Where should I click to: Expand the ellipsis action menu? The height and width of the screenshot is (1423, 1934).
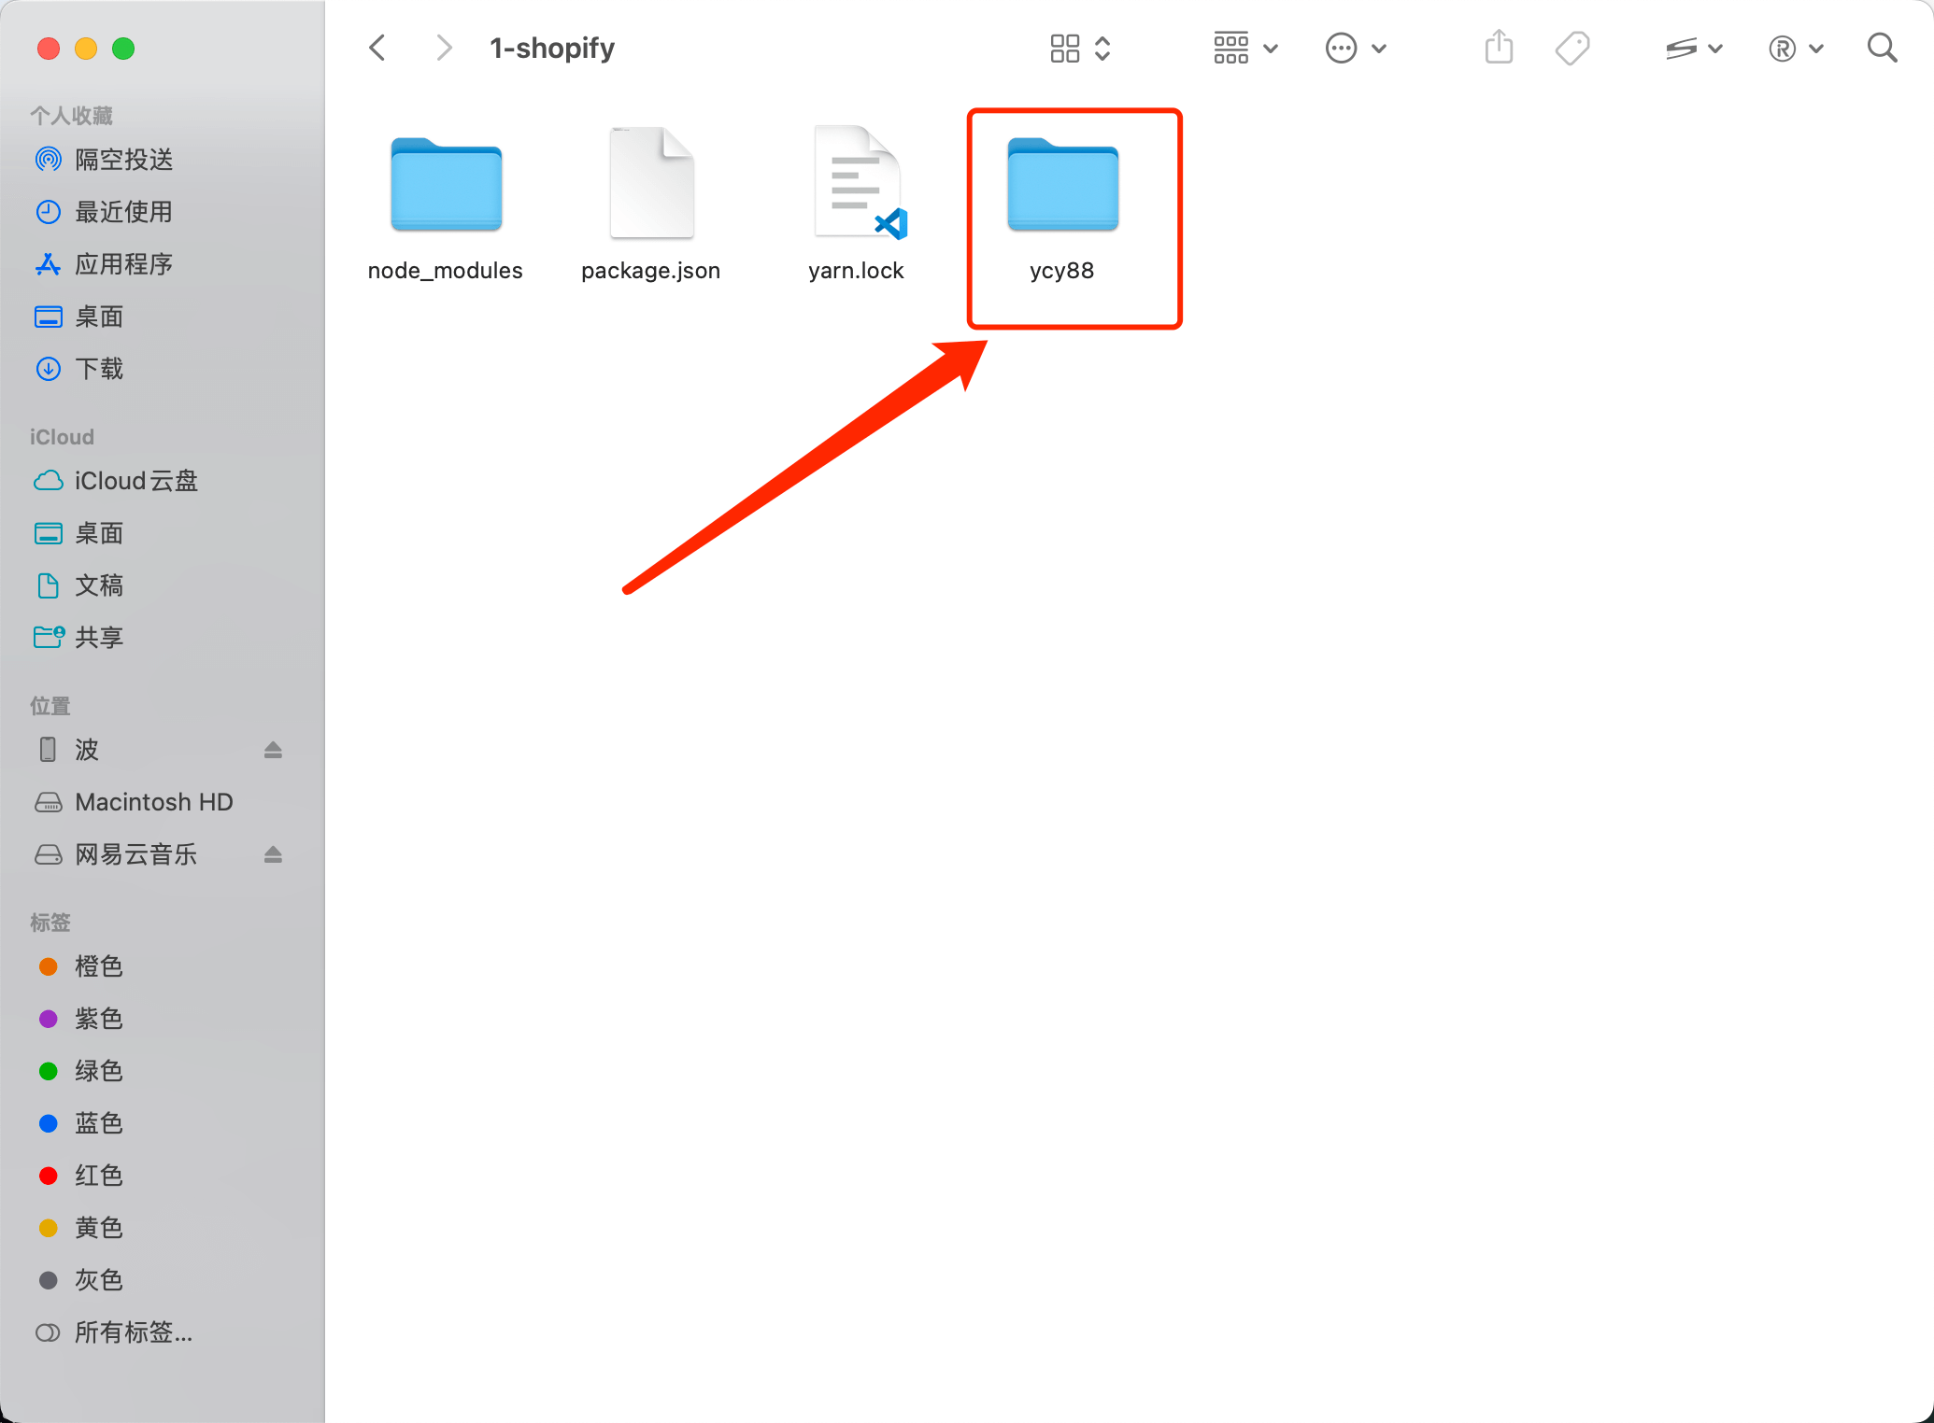coord(1355,48)
